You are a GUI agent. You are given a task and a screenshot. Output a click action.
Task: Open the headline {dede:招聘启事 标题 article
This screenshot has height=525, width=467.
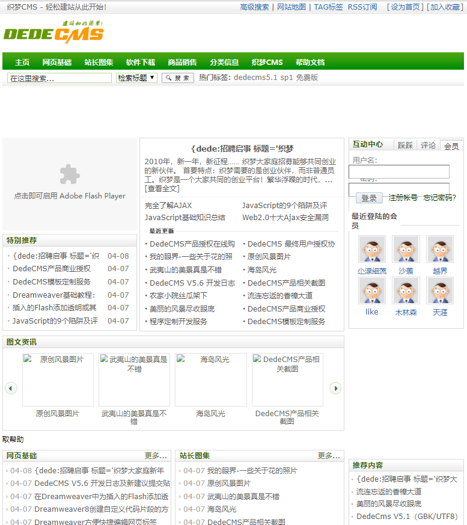click(242, 149)
